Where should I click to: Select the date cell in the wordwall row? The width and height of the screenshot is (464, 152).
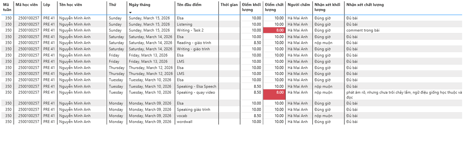point(150,122)
